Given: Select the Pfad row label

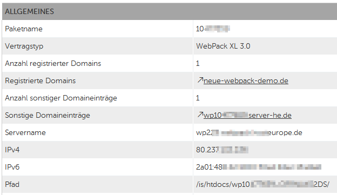Looking at the screenshot, I should coord(12,184).
